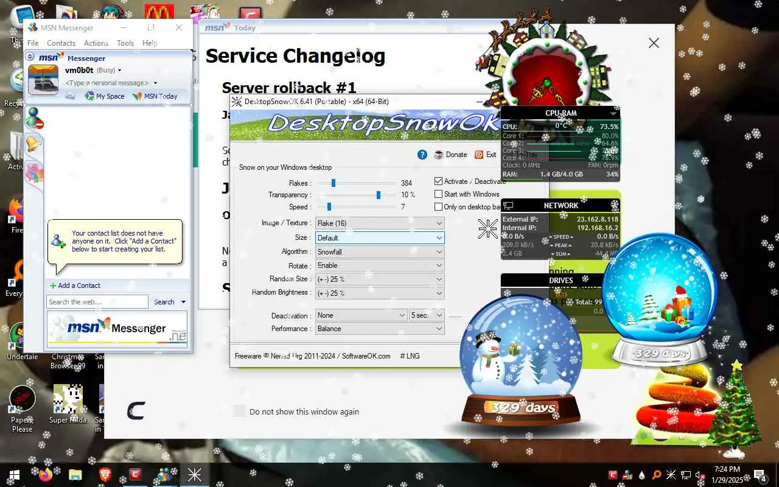Open the Deactivation None dropdown
The image size is (779, 487).
pyautogui.click(x=361, y=315)
